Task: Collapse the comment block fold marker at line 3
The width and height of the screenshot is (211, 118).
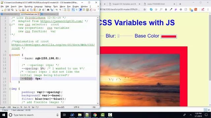Action: click(10, 25)
